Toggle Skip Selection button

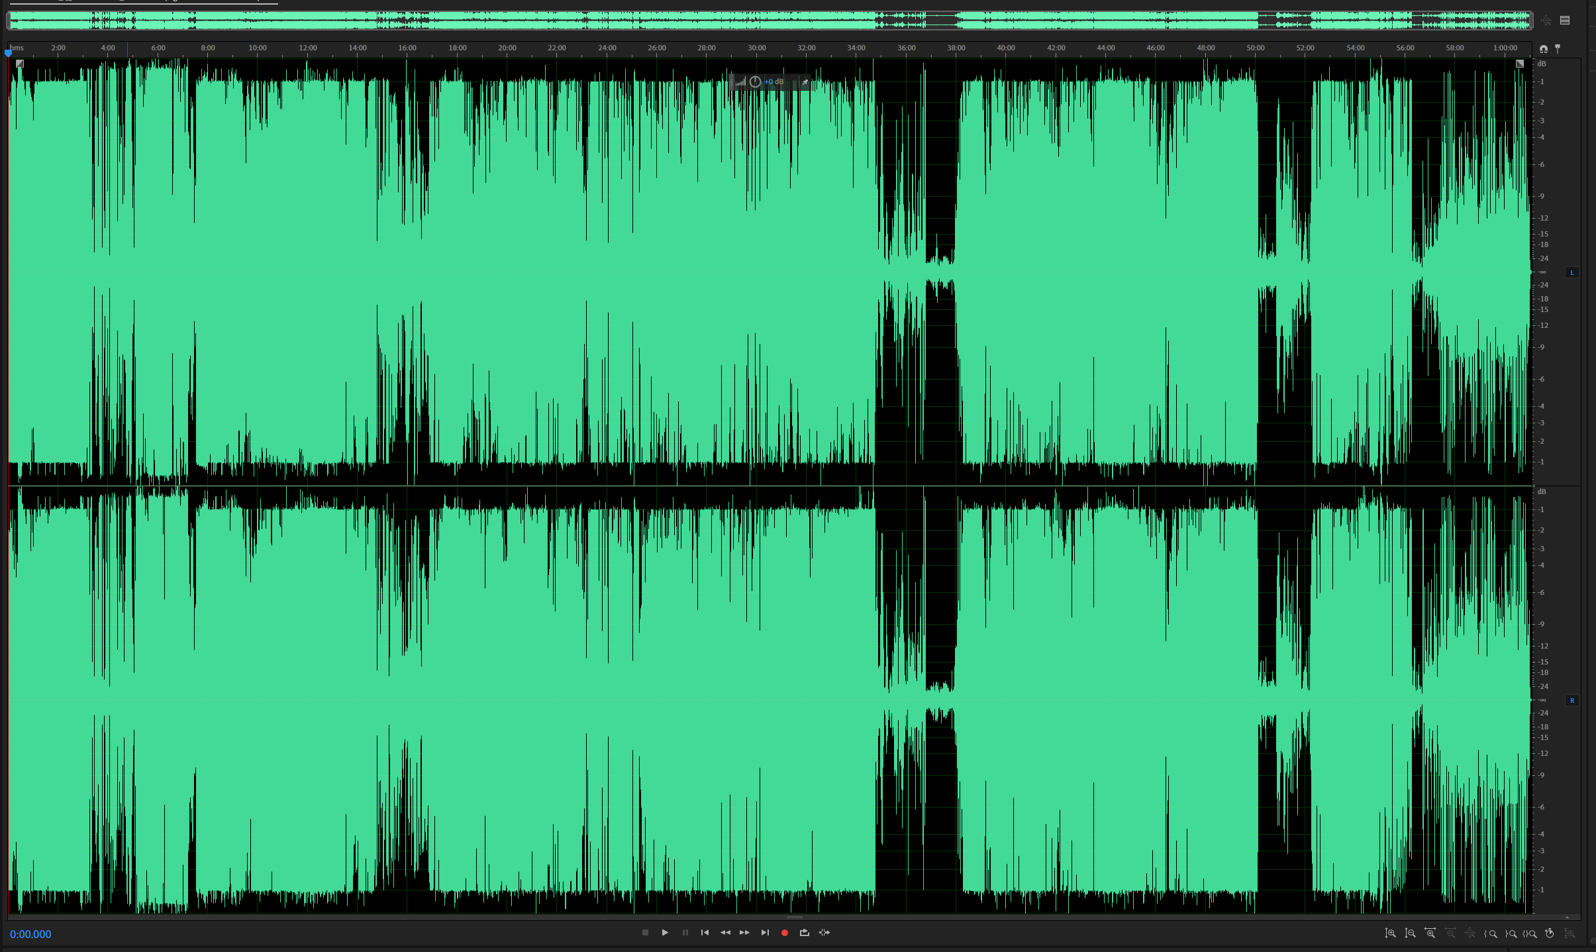click(x=824, y=933)
